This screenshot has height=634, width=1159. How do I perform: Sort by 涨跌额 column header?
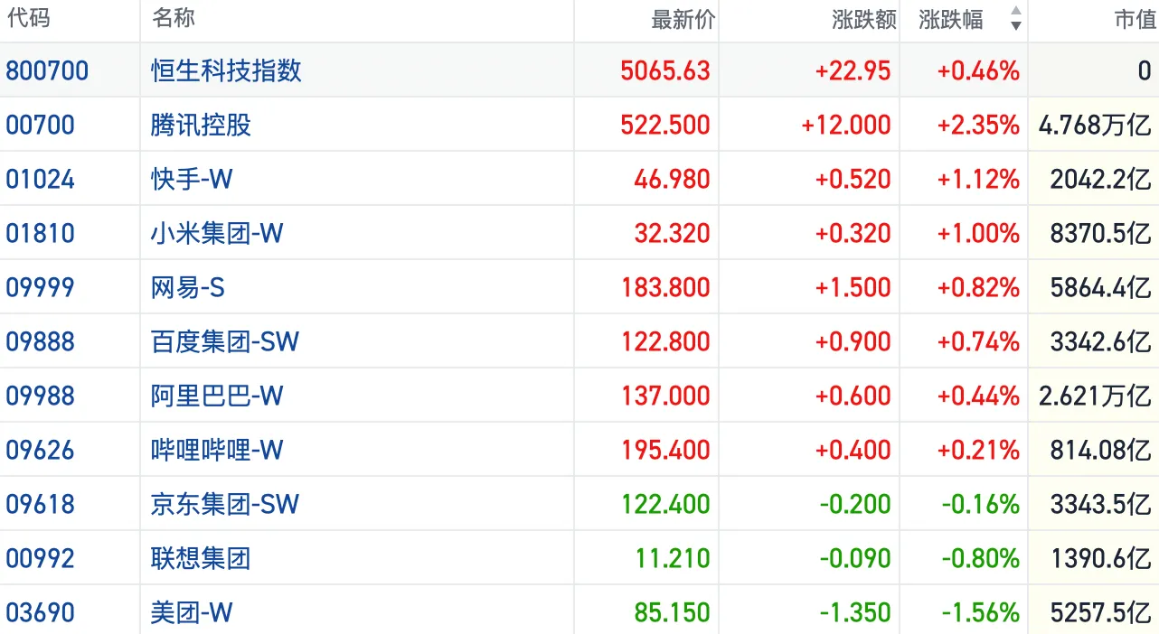[863, 20]
